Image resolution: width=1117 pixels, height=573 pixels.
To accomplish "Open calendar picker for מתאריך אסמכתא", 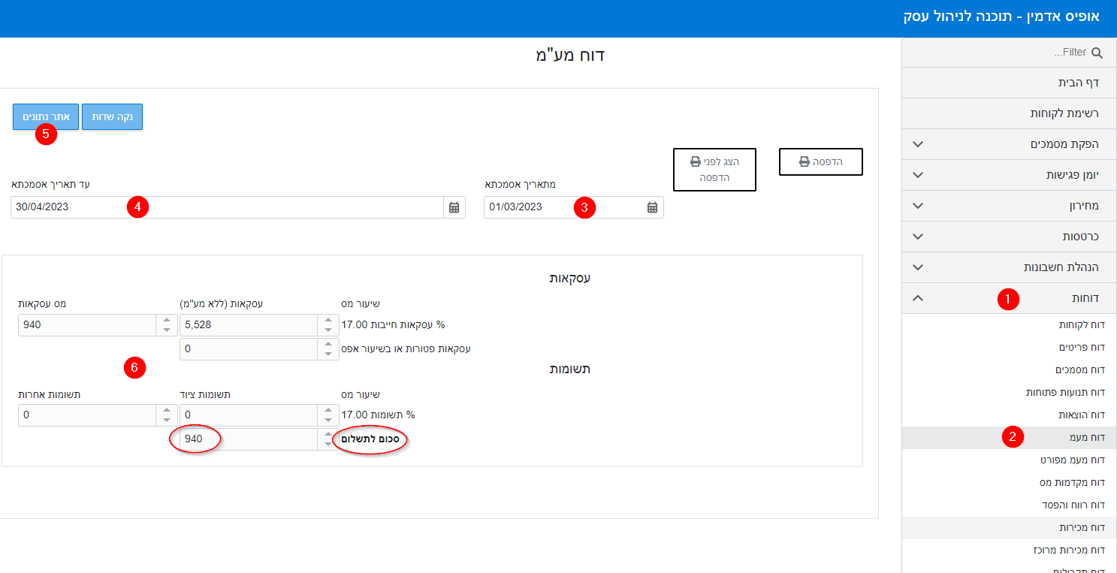I will 652,207.
